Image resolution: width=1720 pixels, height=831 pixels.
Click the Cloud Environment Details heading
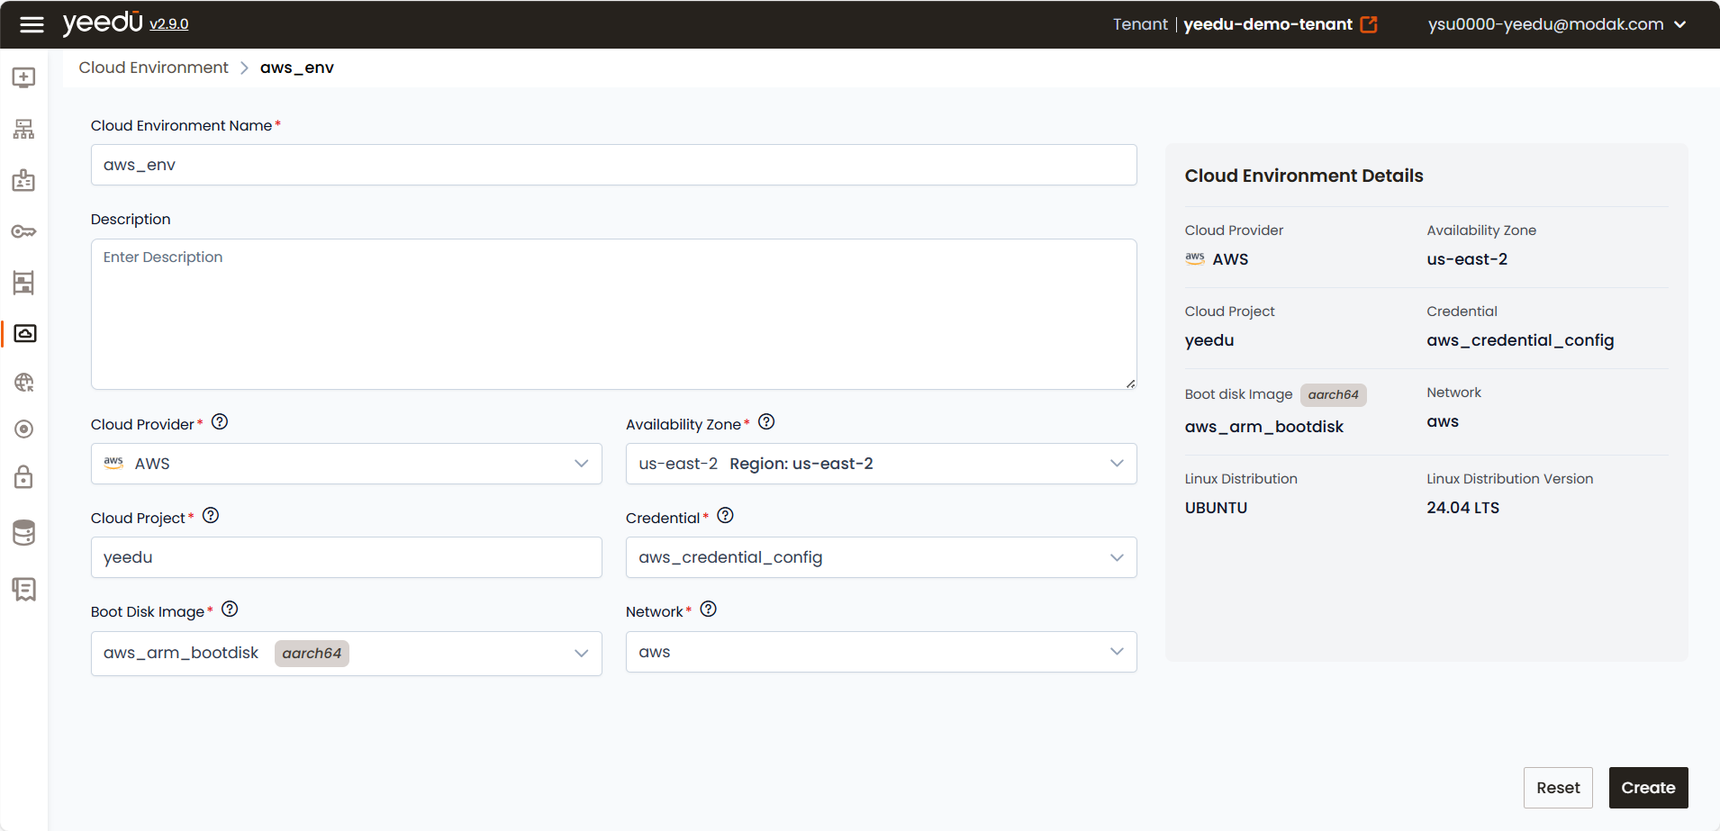(1304, 176)
